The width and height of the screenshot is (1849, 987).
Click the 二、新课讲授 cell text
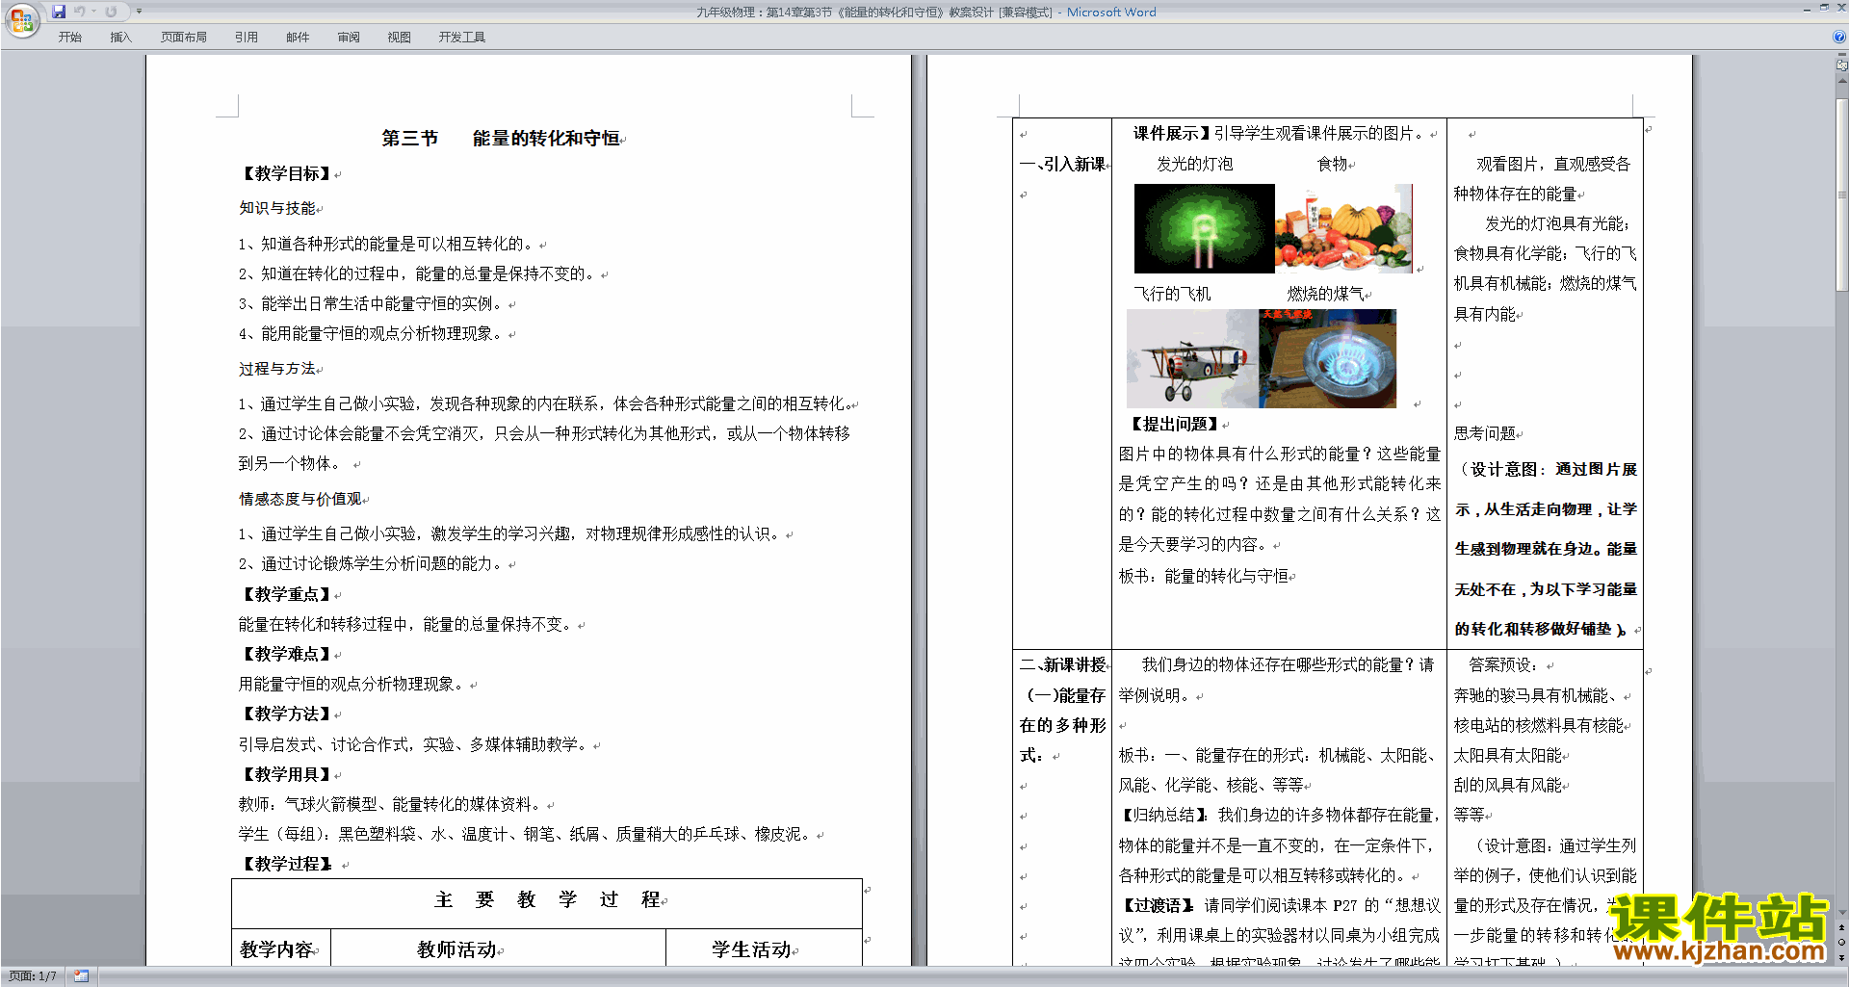coord(1063,665)
